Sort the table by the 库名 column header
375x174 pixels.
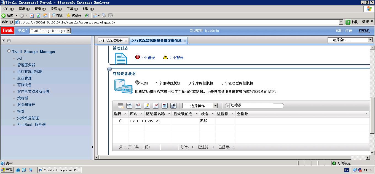(133, 114)
